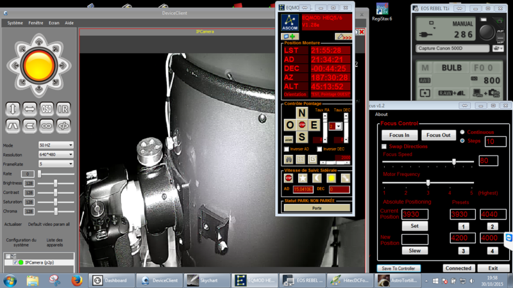The width and height of the screenshot is (513, 288).
Task: Open the FrameRate dropdown
Action: pyautogui.click(x=56, y=164)
